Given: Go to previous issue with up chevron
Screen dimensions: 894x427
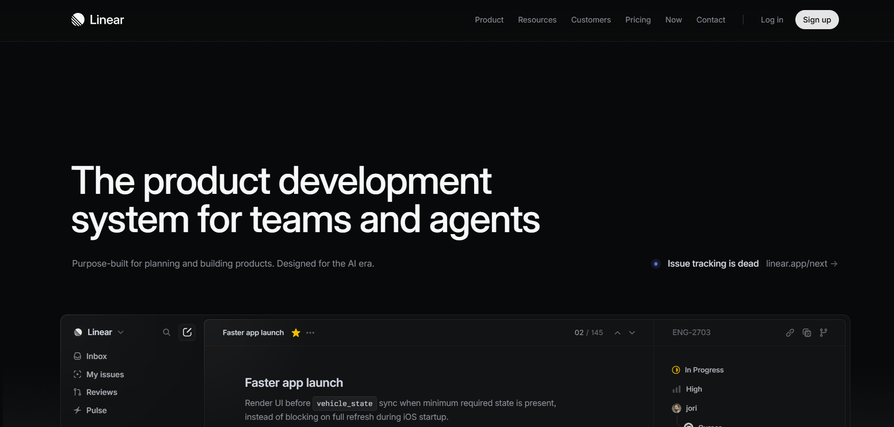Looking at the screenshot, I should click(x=618, y=333).
